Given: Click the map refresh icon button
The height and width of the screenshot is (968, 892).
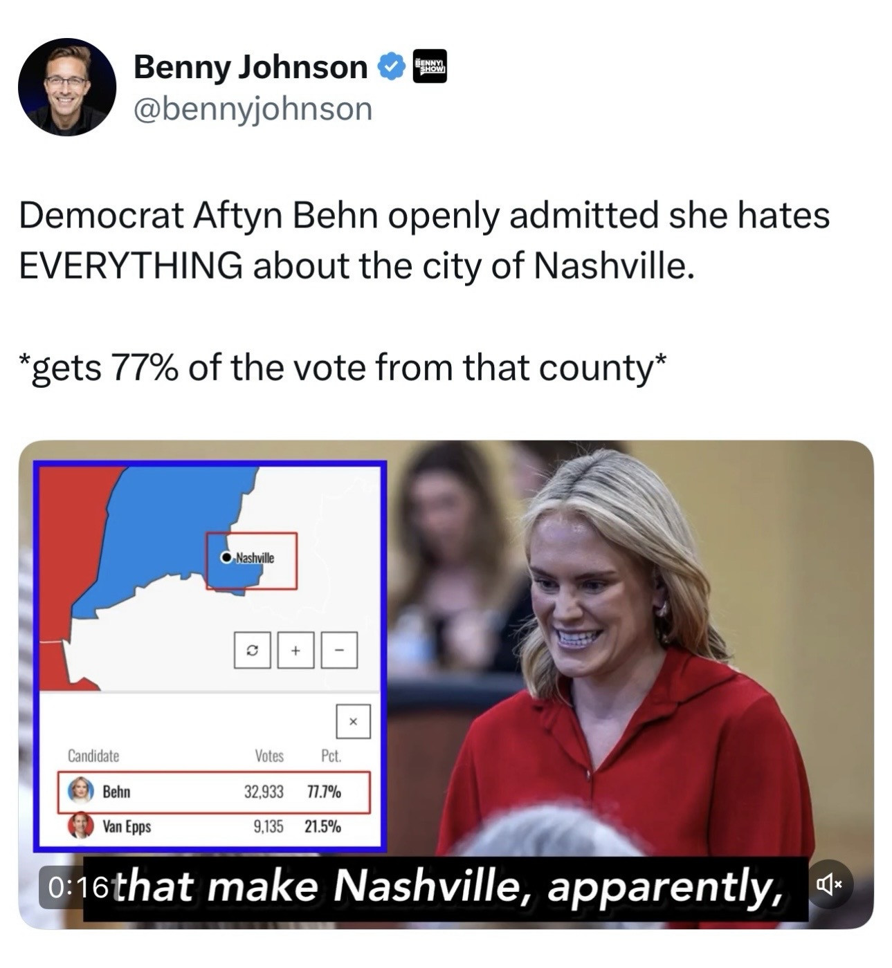Looking at the screenshot, I should 253,650.
